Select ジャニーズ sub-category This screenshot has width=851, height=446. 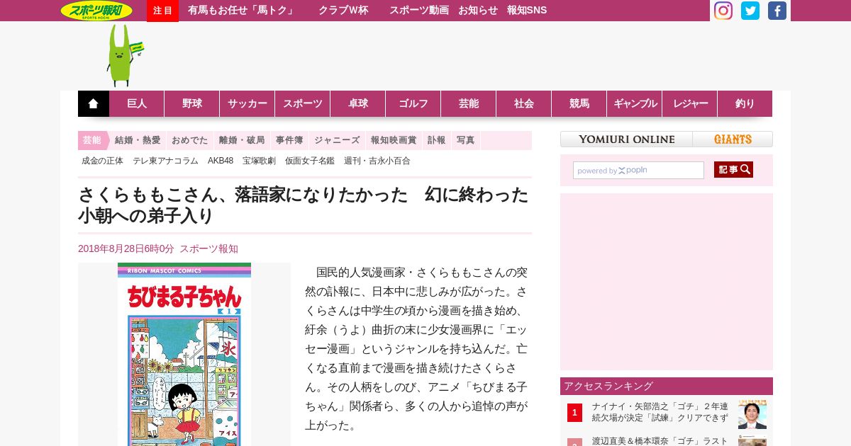pos(337,140)
